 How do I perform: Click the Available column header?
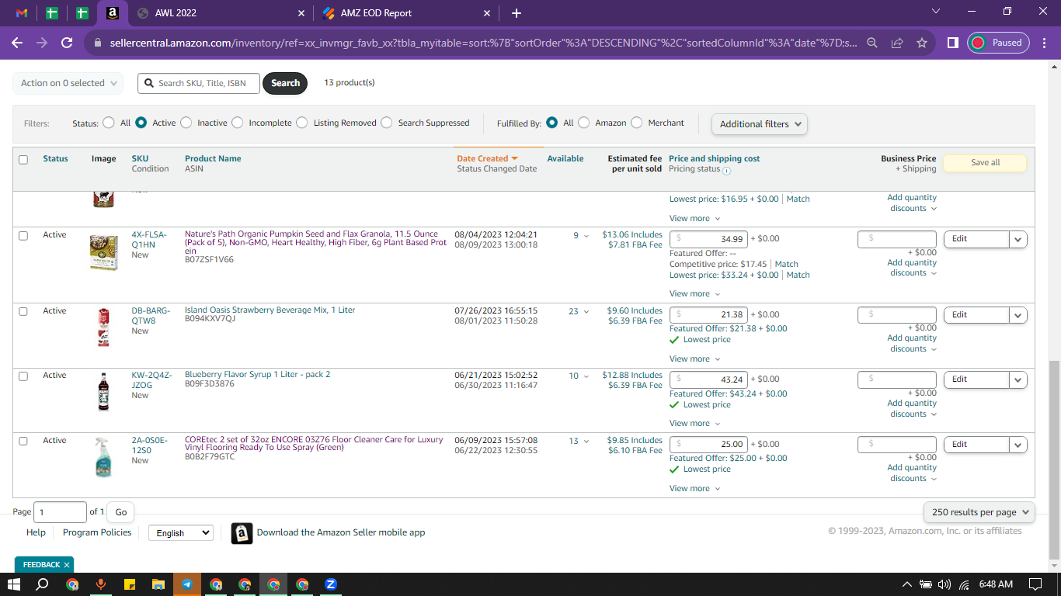pyautogui.click(x=565, y=158)
